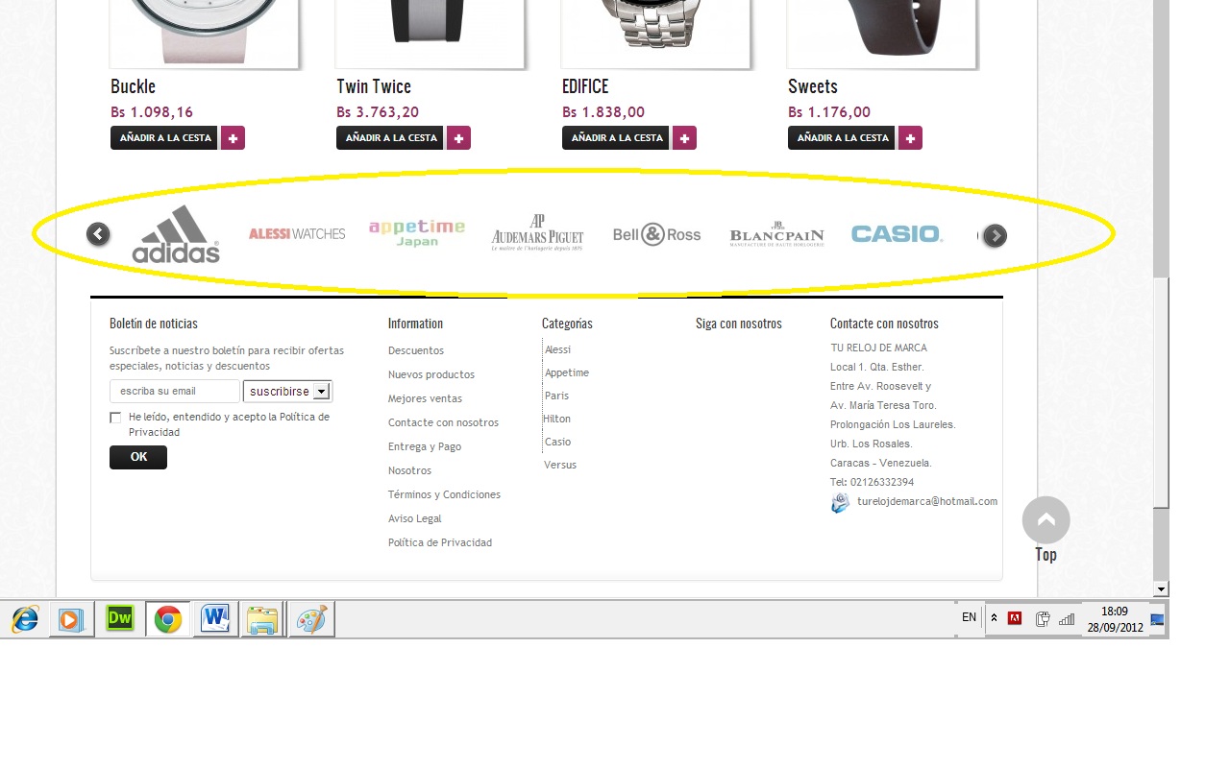Click the OK newsletter button

coord(138,457)
